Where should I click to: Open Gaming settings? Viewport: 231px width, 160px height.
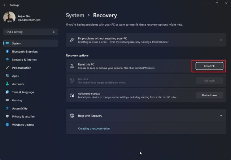coord(17,100)
